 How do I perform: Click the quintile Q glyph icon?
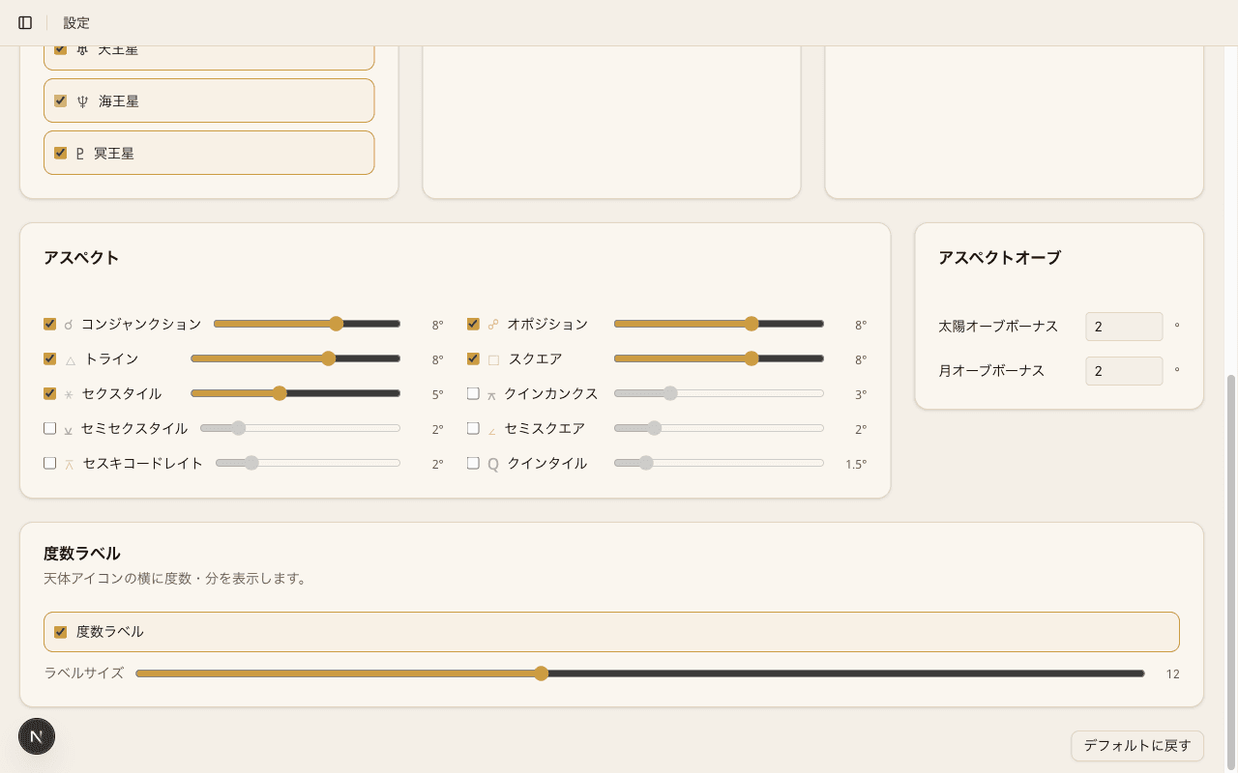[x=493, y=463]
